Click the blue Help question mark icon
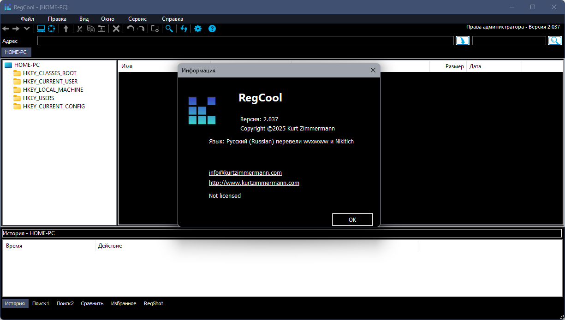Image resolution: width=565 pixels, height=320 pixels. pos(212,29)
